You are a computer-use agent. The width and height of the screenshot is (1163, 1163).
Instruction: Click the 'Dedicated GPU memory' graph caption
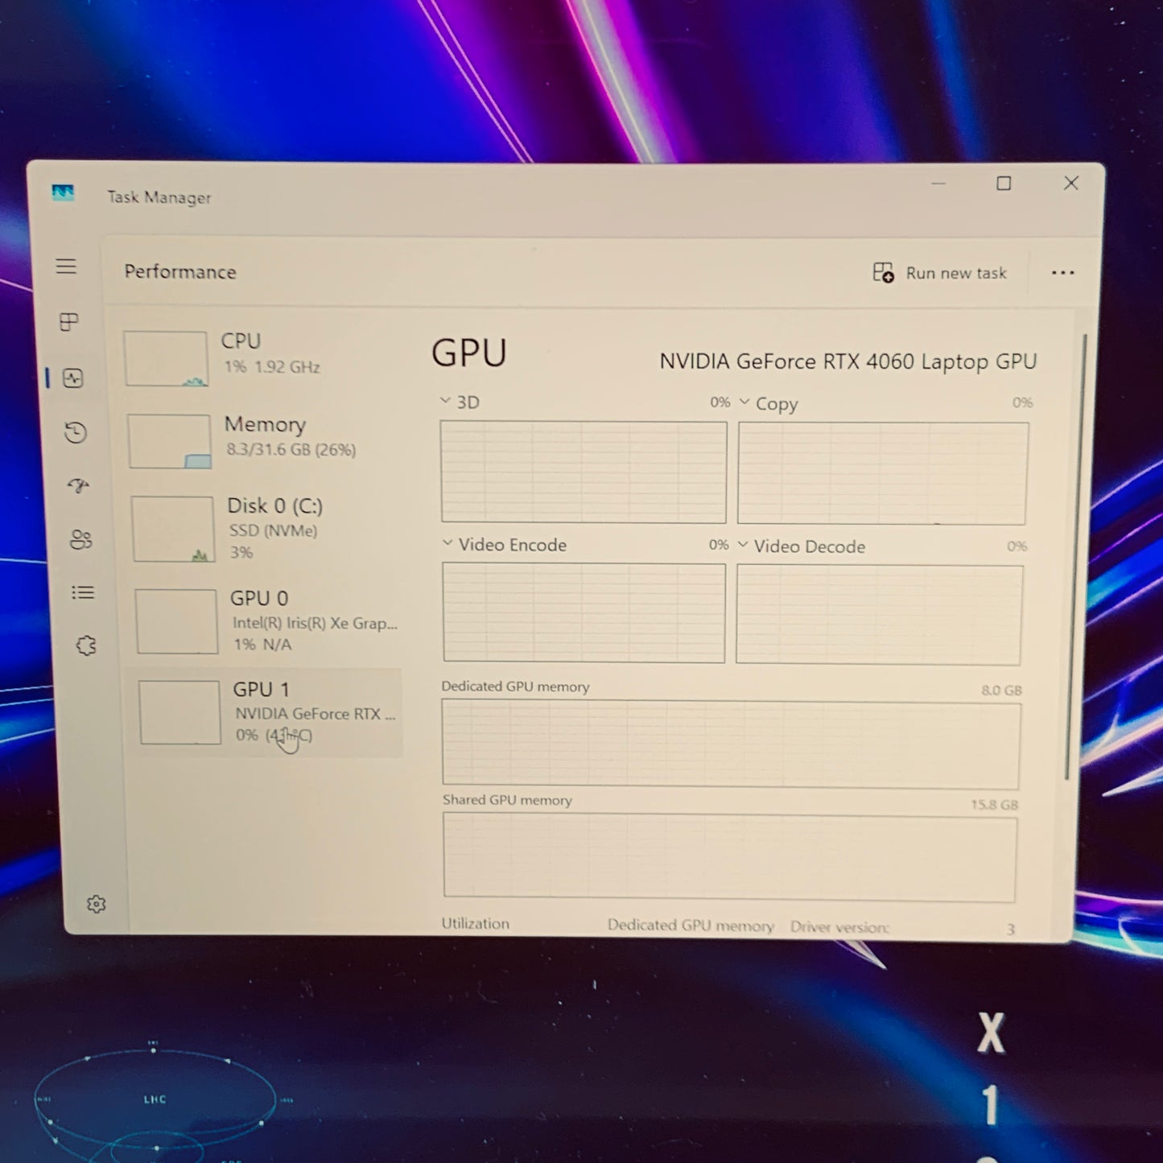point(515,687)
